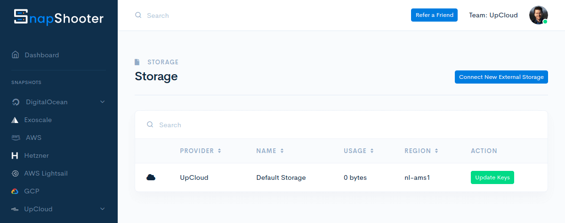
Task: Click Connect New External Storage
Action: pyautogui.click(x=501, y=77)
